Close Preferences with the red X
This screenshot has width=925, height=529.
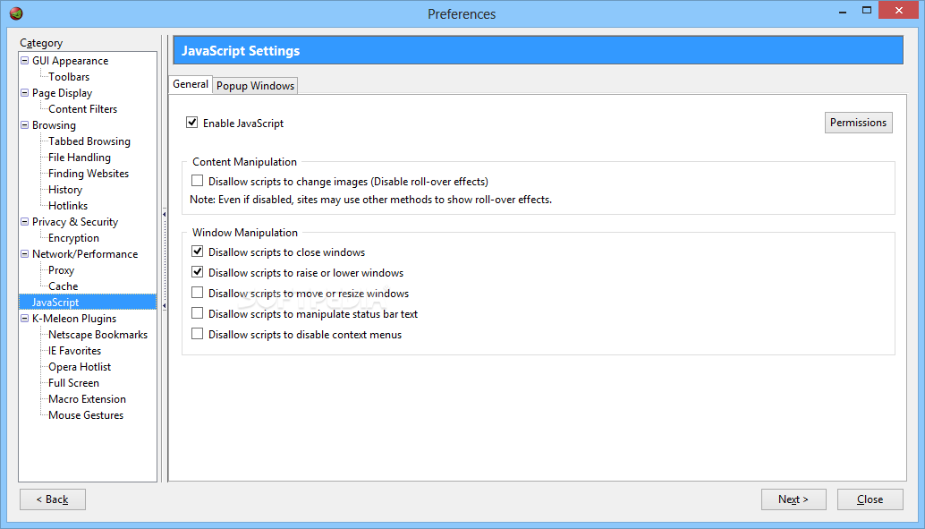[899, 10]
